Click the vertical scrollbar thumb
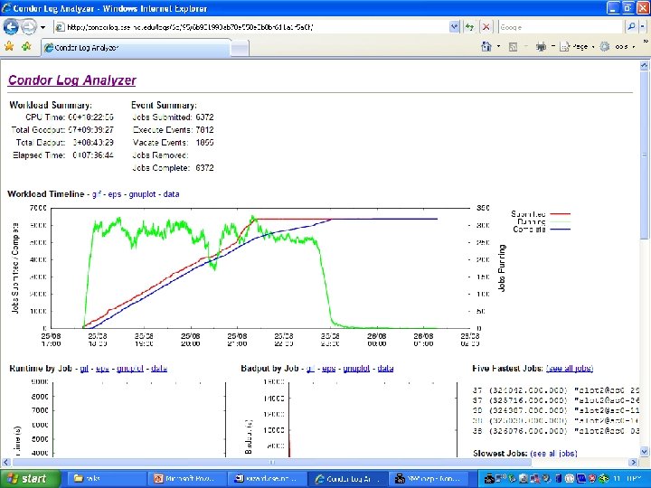 644,155
